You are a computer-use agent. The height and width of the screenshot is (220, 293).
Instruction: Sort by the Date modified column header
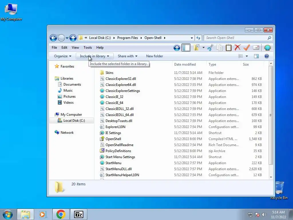point(189,64)
